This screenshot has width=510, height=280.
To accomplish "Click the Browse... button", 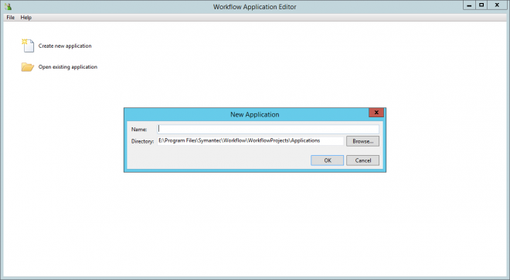I will pyautogui.click(x=362, y=141).
